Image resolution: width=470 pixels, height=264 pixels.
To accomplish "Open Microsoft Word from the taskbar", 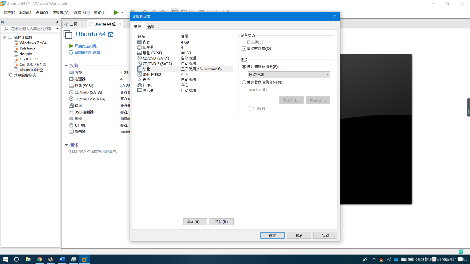I will 62,259.
